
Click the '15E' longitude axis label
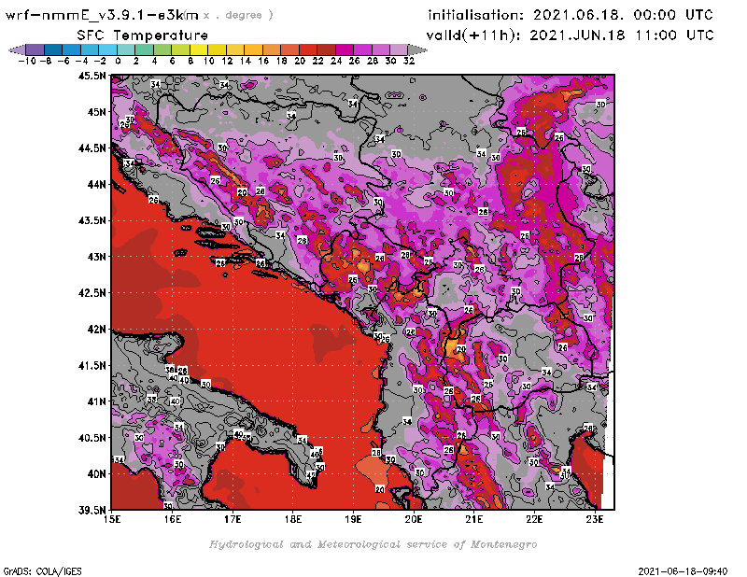112,519
